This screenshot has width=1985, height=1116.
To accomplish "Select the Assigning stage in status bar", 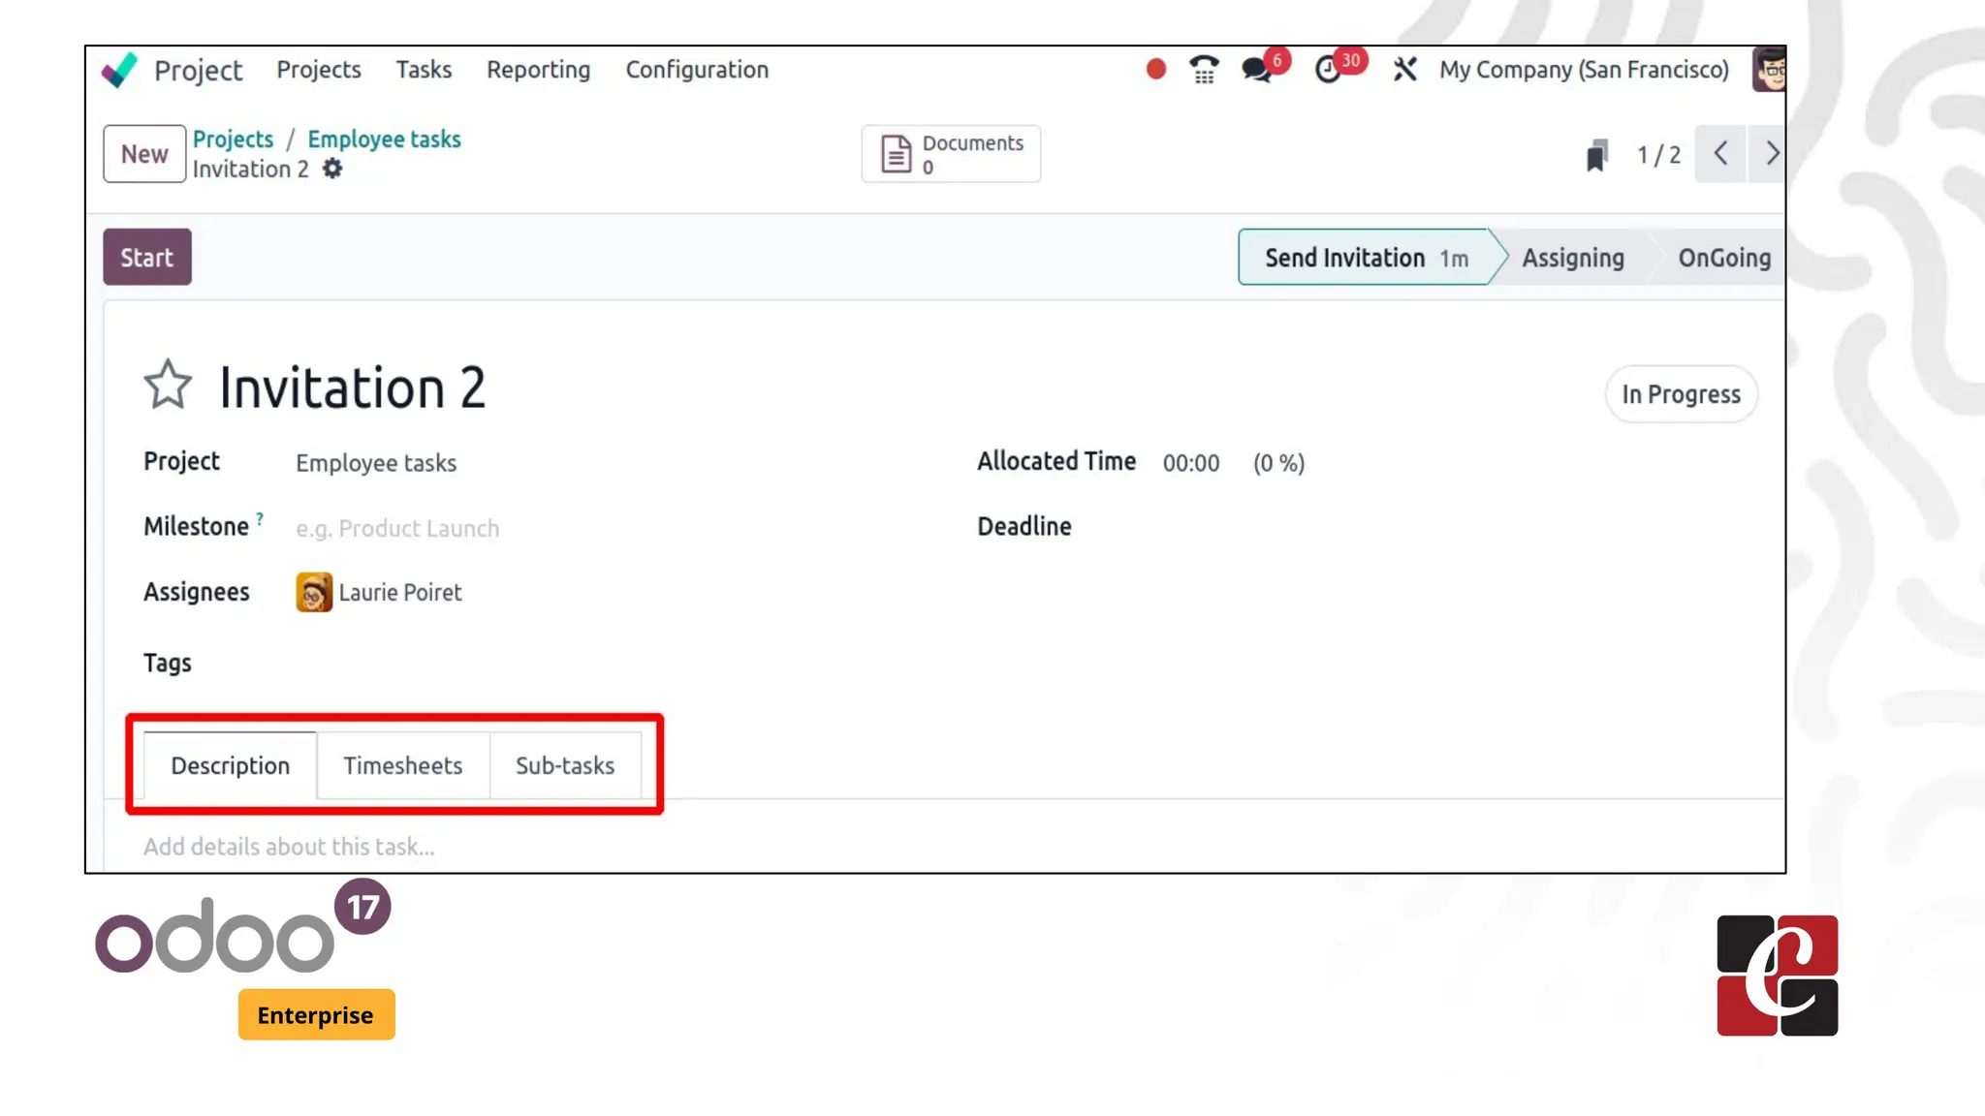I will pyautogui.click(x=1572, y=258).
